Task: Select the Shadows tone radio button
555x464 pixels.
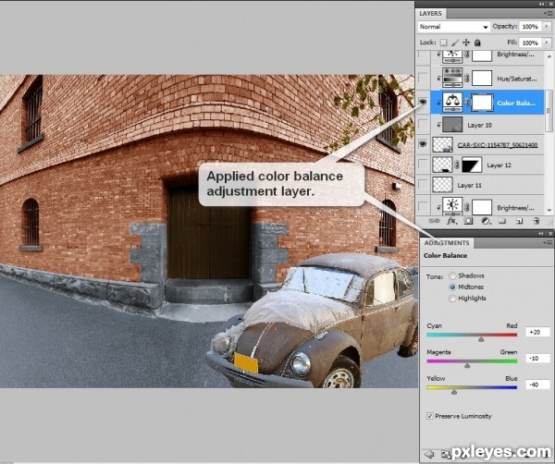Action: coord(452,275)
